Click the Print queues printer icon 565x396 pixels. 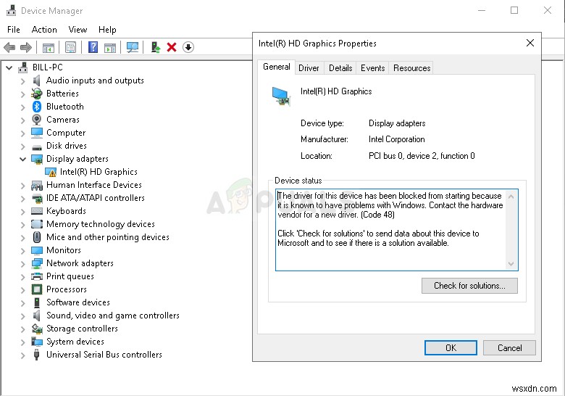(37, 276)
